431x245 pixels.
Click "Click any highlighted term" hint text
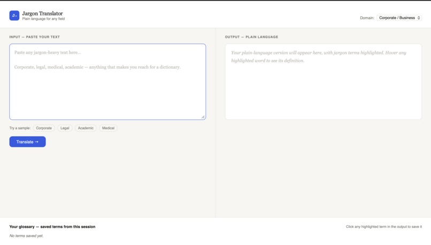pyautogui.click(x=384, y=227)
